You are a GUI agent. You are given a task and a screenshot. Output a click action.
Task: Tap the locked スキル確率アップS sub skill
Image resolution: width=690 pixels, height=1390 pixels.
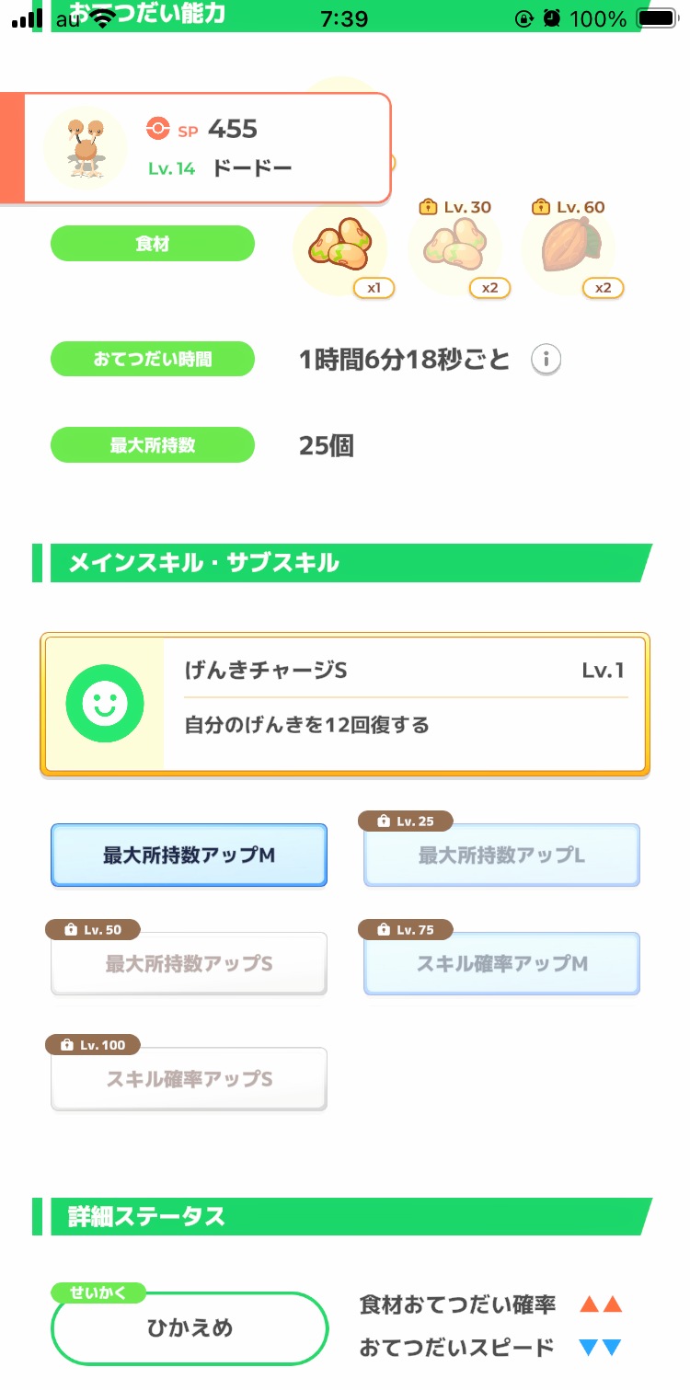coord(189,1079)
